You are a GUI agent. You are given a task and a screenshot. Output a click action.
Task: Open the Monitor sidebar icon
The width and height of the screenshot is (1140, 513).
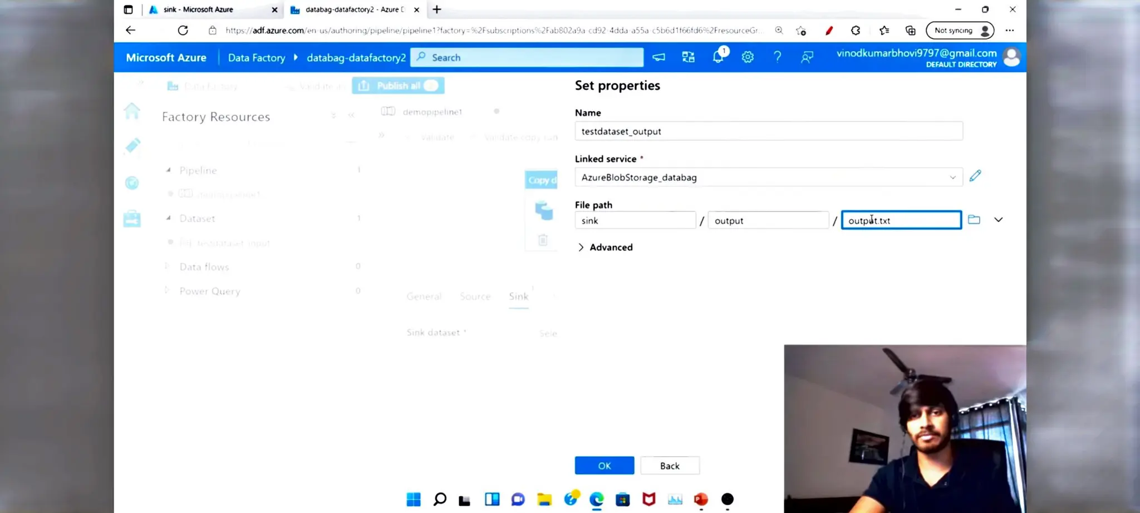tap(132, 182)
